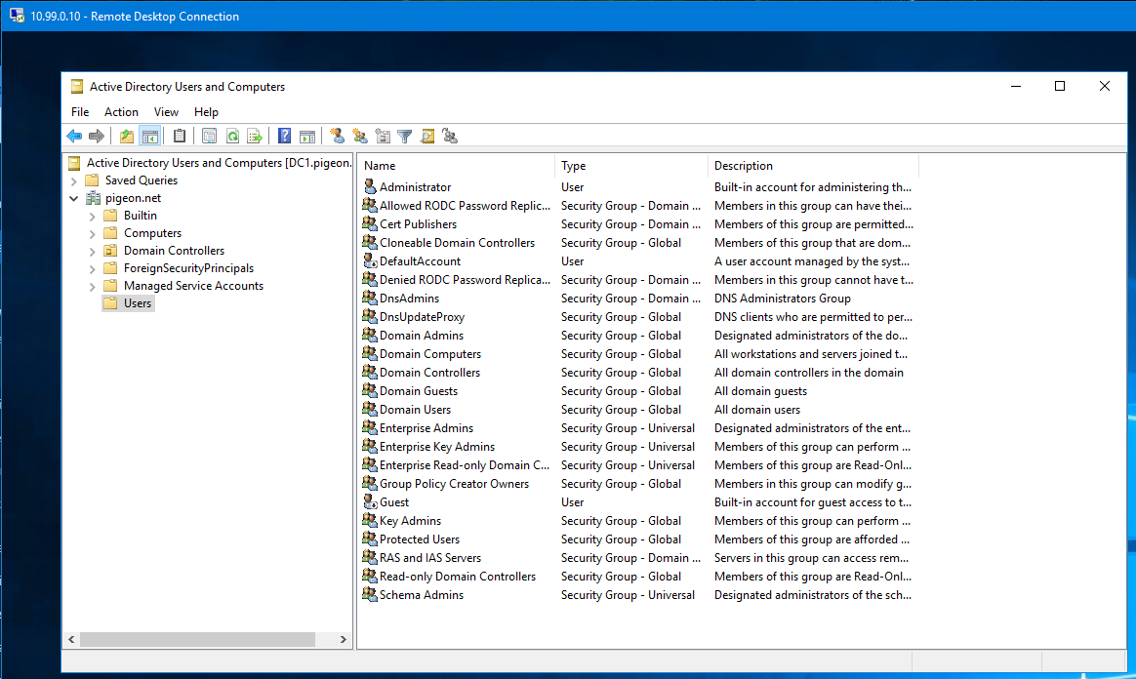Screen dimensions: 1136x679
Task: Click the Remote Desktop Connection title icon
Action: click(16, 16)
